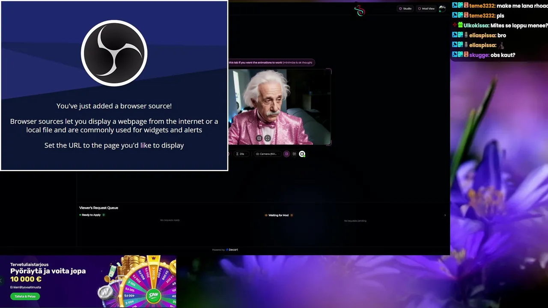The width and height of the screenshot is (548, 308).
Task: Click the Talleta & Pelaa button
Action: coord(25,296)
